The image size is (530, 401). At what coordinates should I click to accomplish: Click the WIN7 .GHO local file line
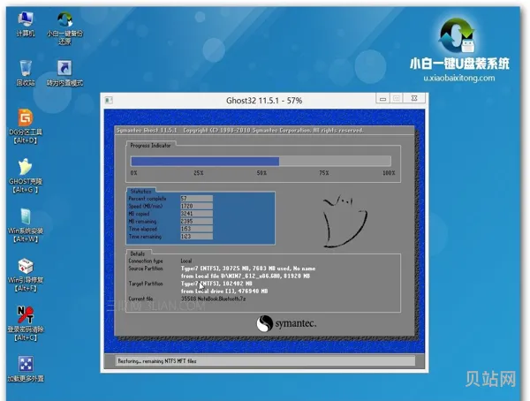coord(246,276)
